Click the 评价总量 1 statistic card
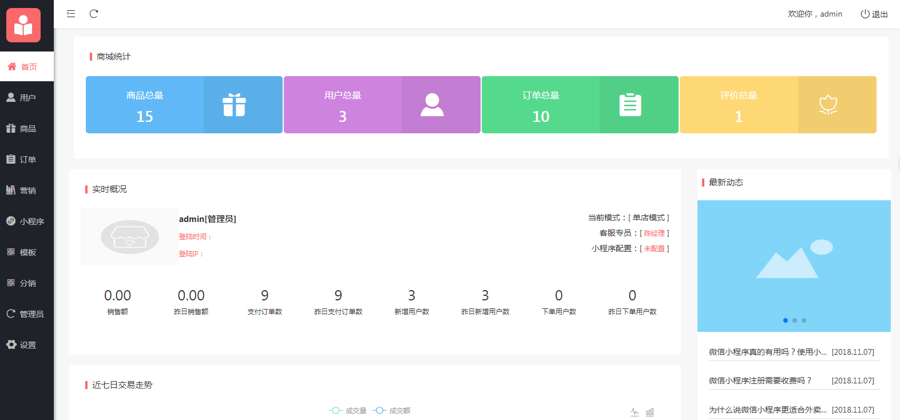900x420 pixels. tap(778, 105)
